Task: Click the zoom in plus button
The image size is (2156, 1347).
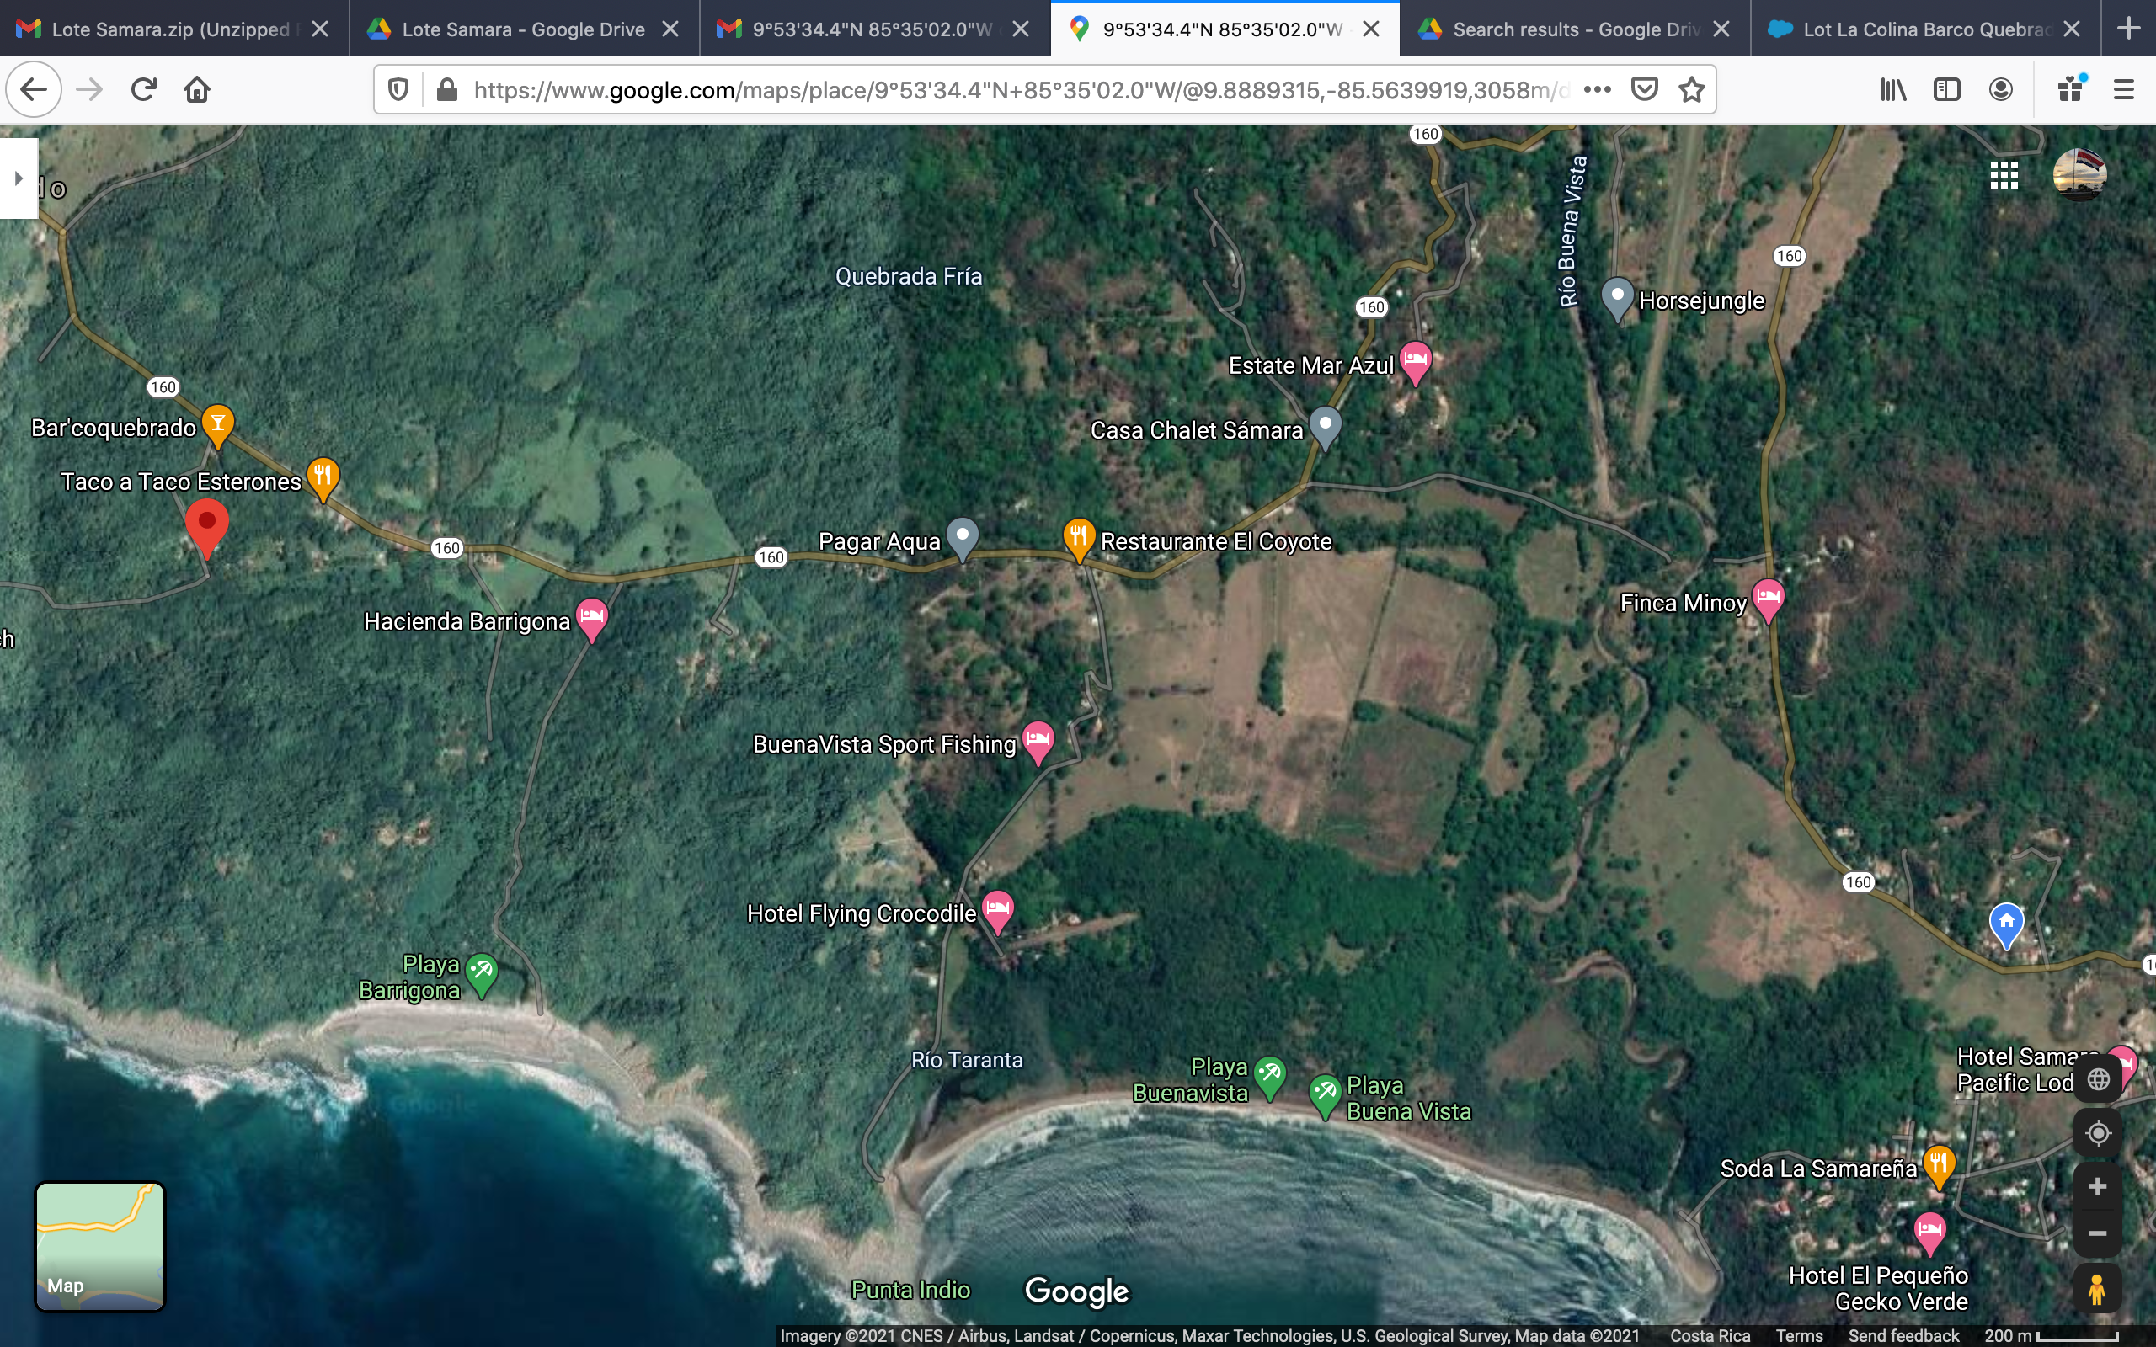Action: click(x=2097, y=1187)
